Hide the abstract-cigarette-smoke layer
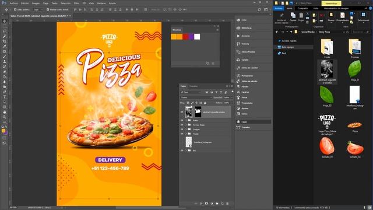 [182, 112]
